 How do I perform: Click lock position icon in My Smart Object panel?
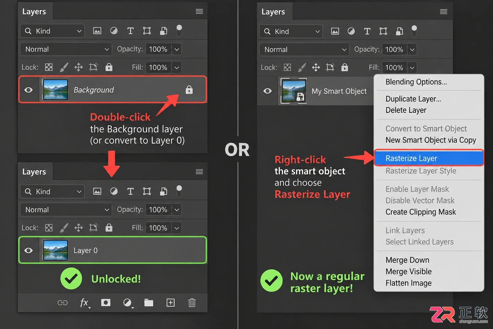316,68
